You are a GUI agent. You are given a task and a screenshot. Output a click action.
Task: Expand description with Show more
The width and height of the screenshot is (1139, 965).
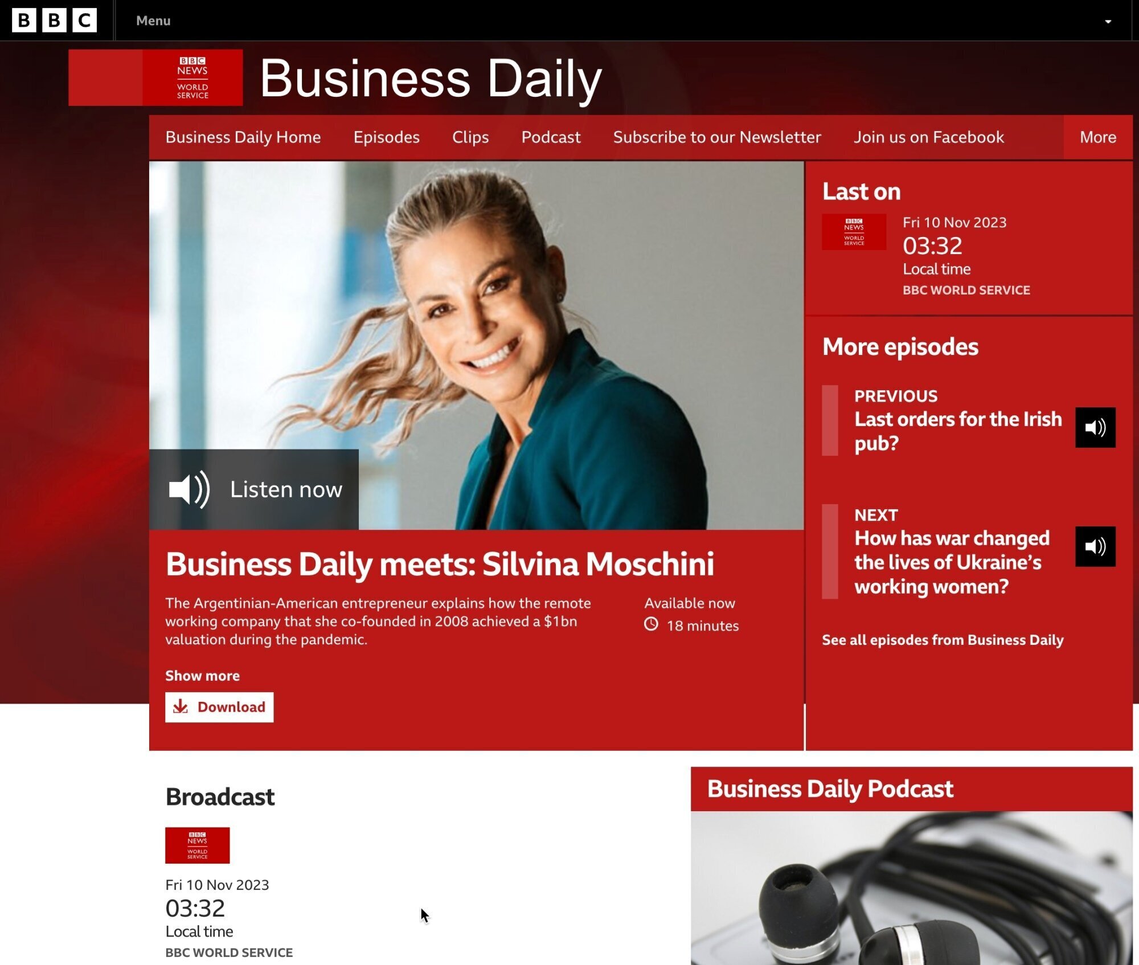point(202,676)
